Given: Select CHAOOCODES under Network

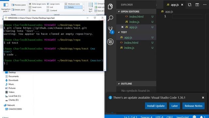Looking at the screenshot, I should tap(13, 109).
